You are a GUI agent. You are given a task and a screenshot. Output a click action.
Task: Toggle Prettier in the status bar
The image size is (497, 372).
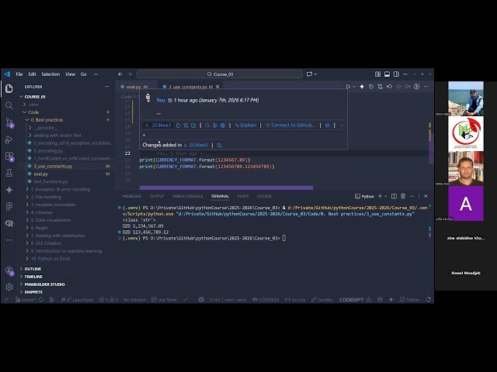410,300
